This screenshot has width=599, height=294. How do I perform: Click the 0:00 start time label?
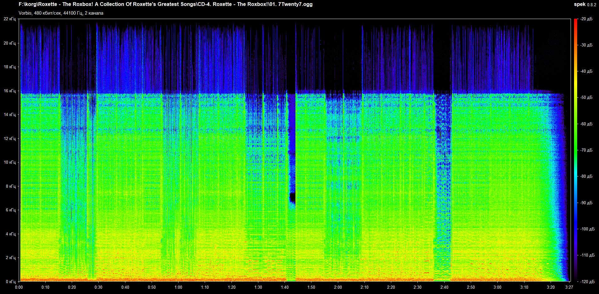click(x=19, y=287)
